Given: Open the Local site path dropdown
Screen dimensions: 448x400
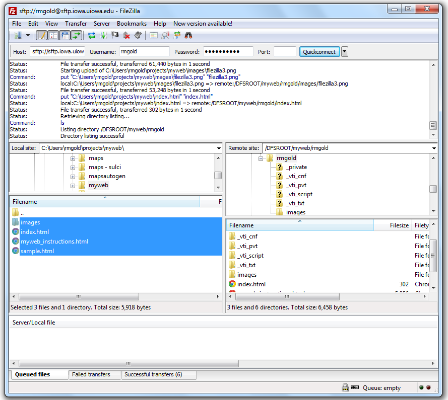Looking at the screenshot, I should [219, 148].
